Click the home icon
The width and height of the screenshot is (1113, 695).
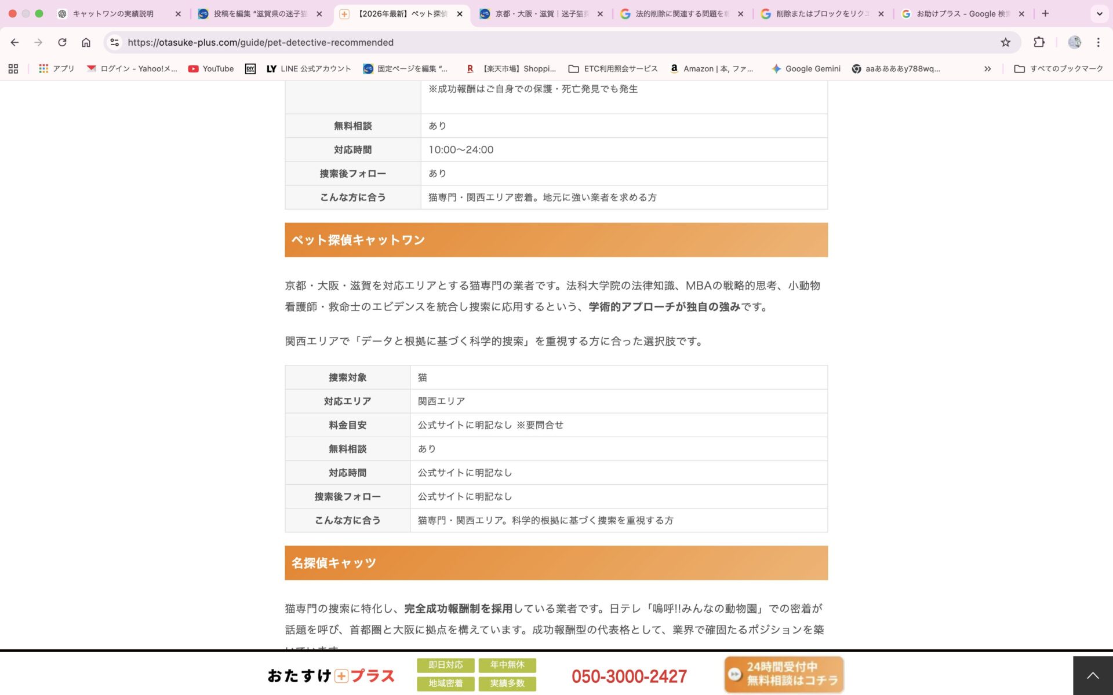86,42
